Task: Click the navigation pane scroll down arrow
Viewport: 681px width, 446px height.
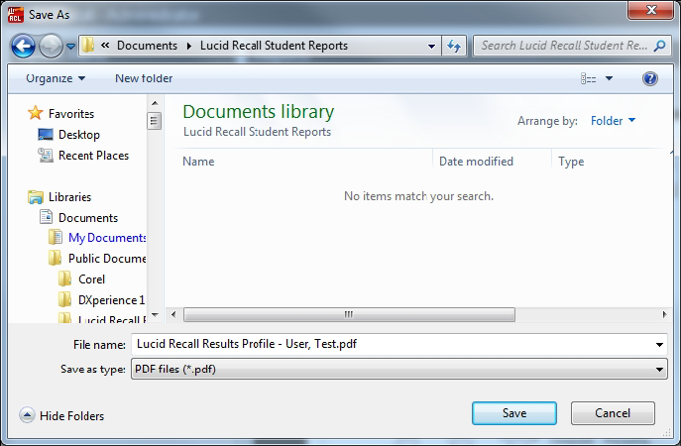Action: click(155, 315)
